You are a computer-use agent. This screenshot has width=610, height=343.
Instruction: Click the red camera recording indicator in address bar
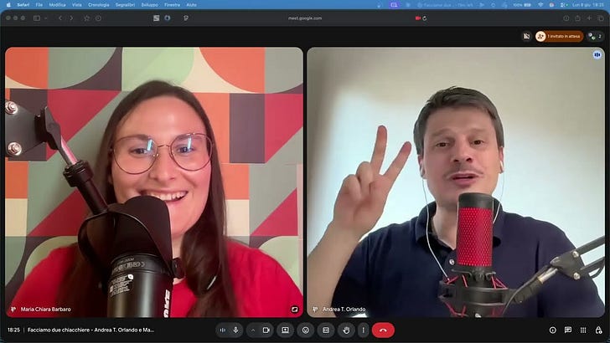pyautogui.click(x=418, y=18)
